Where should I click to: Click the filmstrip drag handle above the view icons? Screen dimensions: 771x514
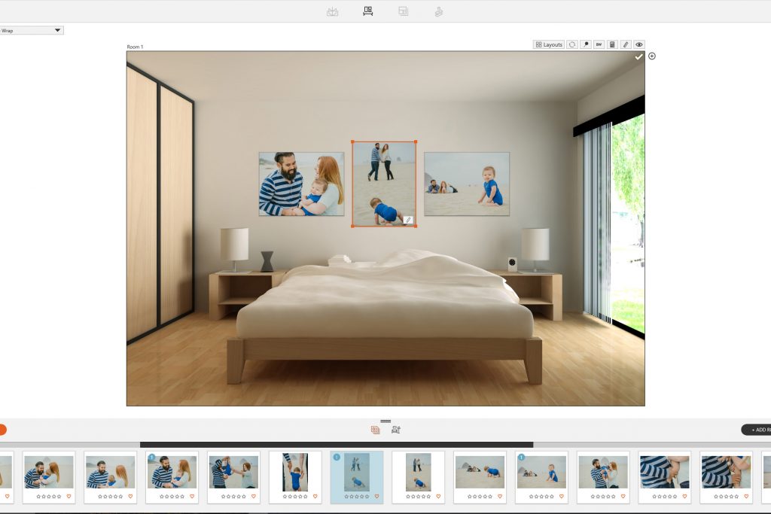[385, 421]
